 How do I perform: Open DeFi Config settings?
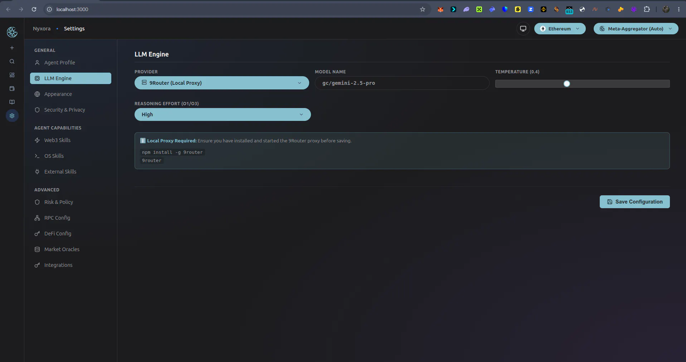(70, 234)
